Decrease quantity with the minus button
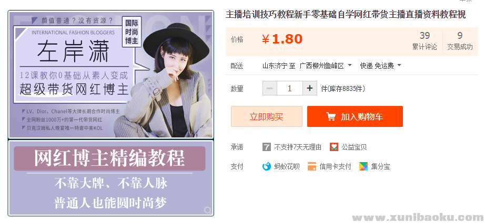The image size is (485, 224). click(270, 89)
